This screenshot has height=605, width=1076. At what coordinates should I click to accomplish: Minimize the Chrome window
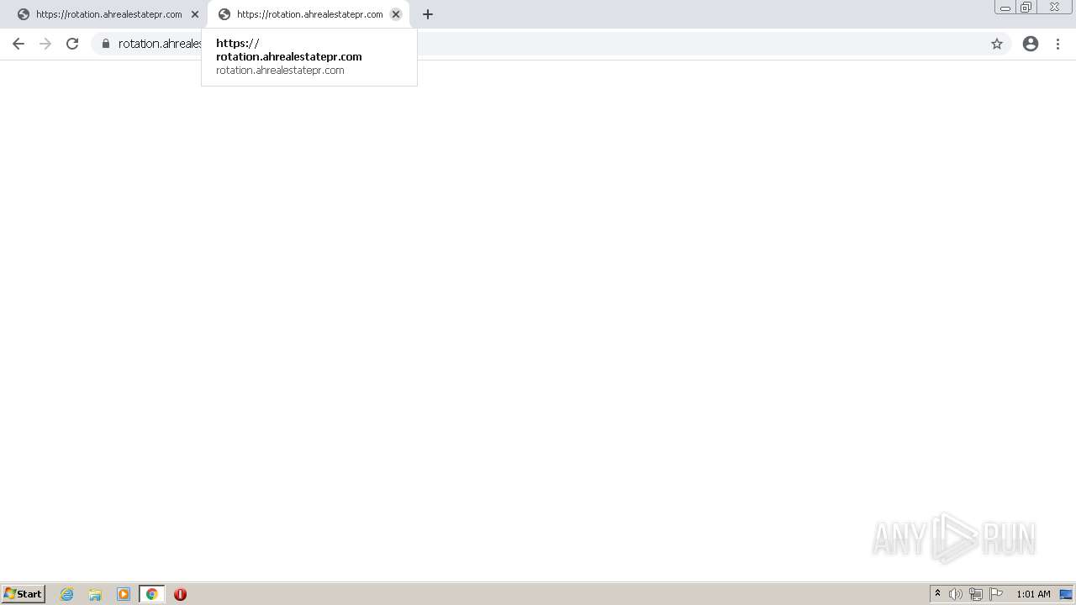[1005, 8]
